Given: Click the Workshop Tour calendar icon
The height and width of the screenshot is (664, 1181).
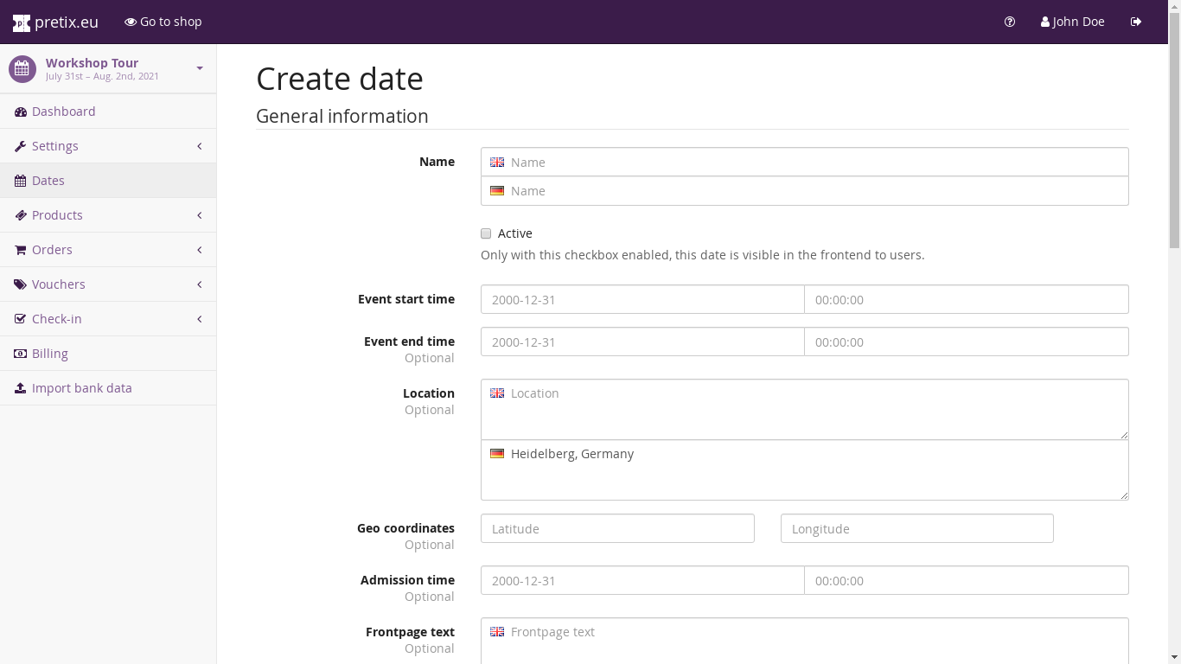Looking at the screenshot, I should click(x=22, y=69).
